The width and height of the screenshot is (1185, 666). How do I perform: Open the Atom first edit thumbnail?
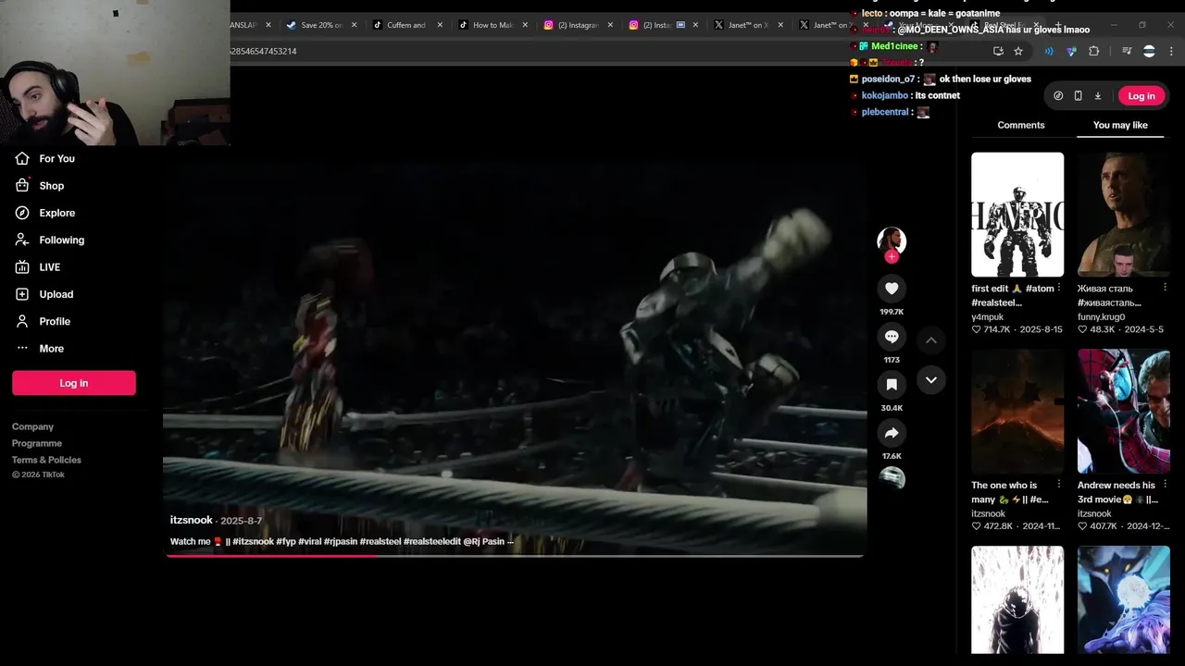pyautogui.click(x=1017, y=215)
